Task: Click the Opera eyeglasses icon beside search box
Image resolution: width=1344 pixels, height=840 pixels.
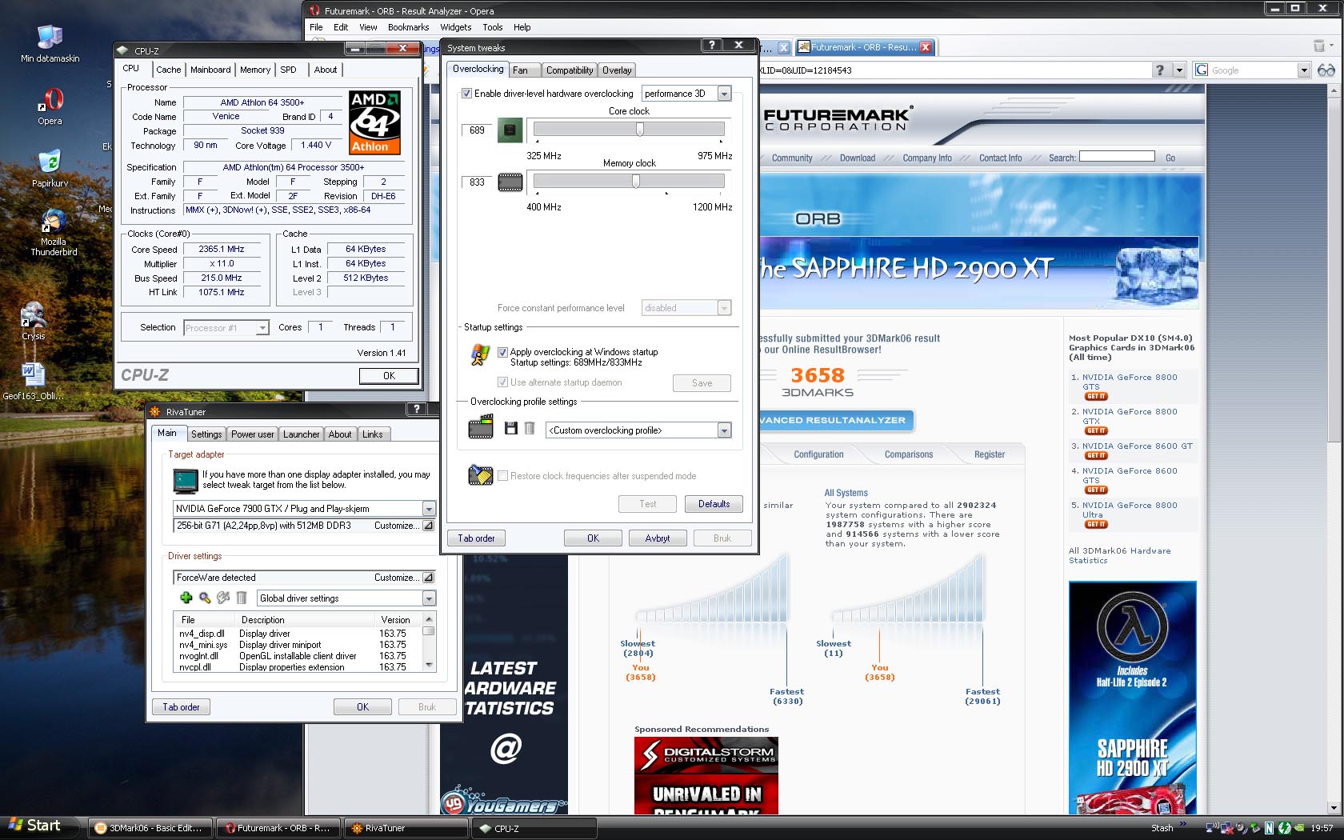Action: 1326,70
